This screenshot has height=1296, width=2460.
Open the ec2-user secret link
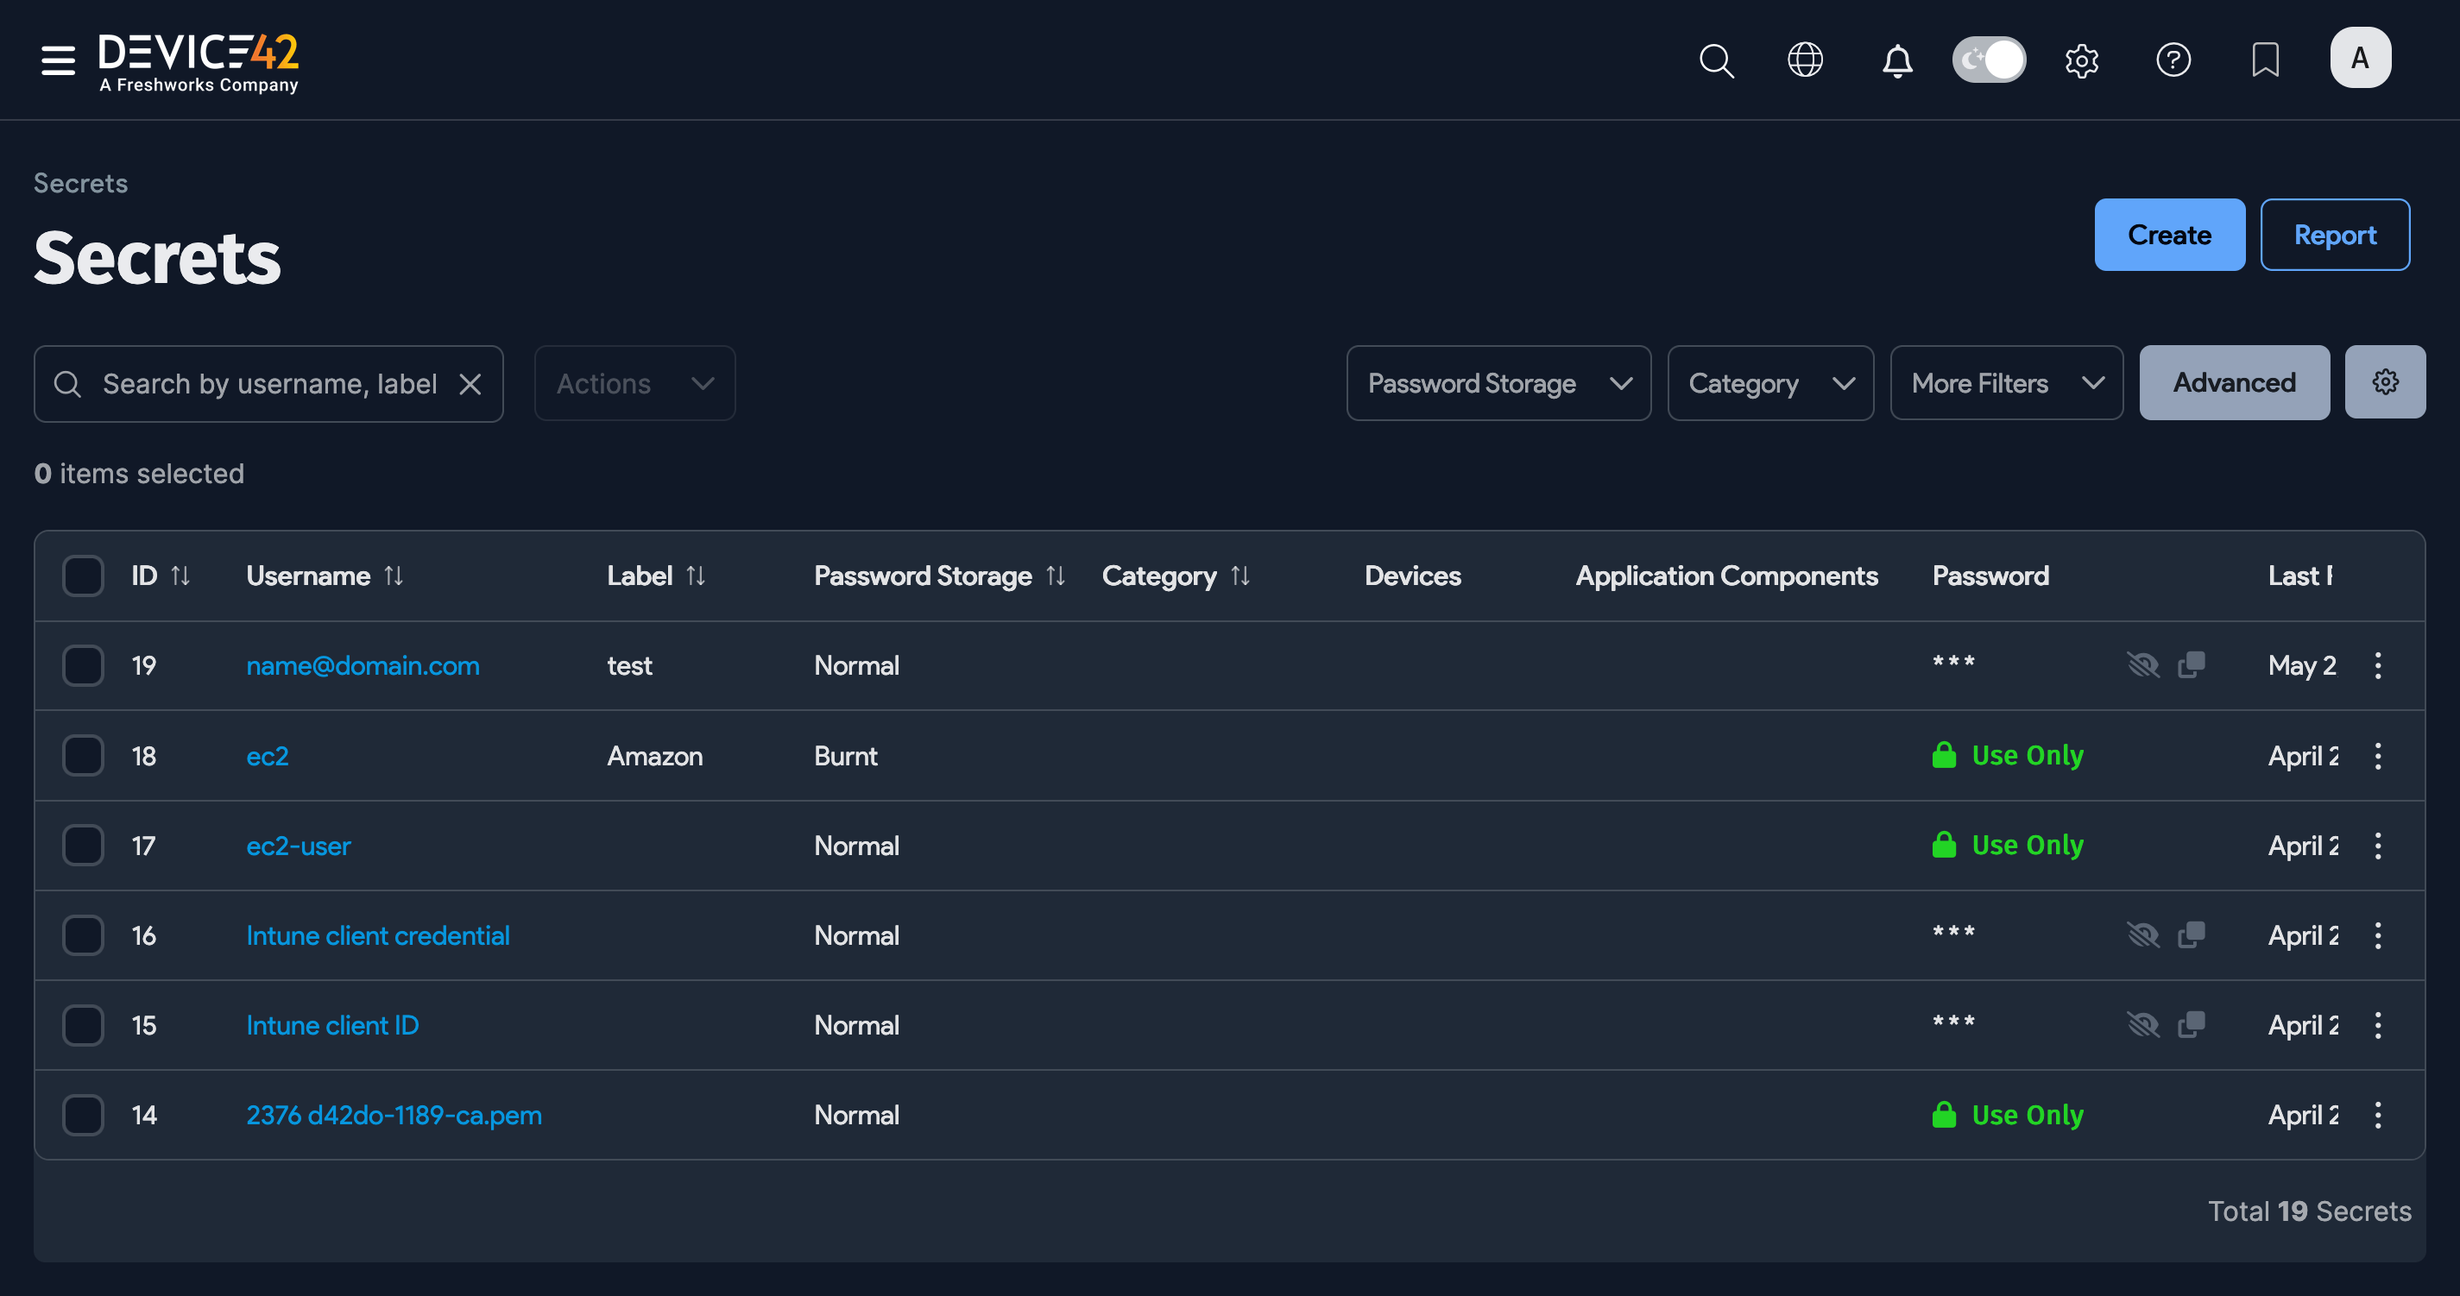tap(298, 846)
